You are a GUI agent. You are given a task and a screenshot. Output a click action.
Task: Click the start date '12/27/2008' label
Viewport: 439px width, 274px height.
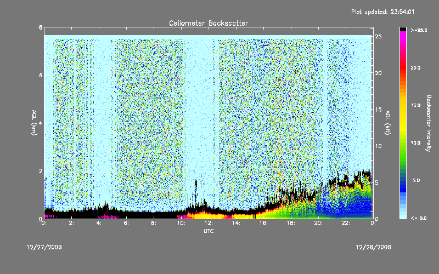[44, 247]
